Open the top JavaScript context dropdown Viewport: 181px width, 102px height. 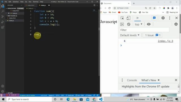139,24
